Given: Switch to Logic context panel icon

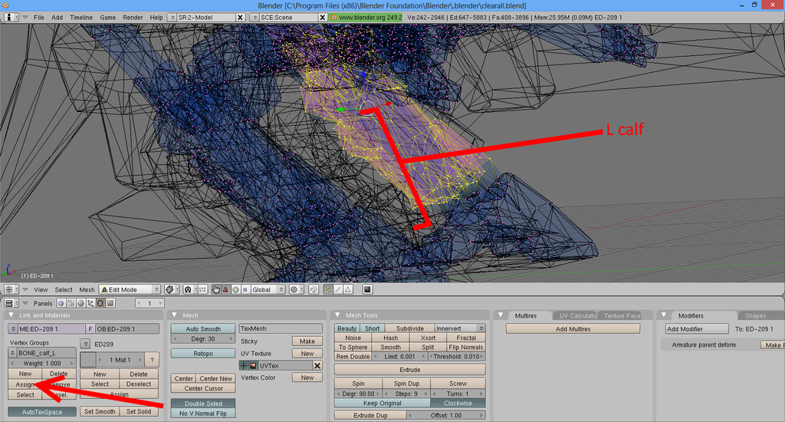Looking at the screenshot, I should [61, 303].
